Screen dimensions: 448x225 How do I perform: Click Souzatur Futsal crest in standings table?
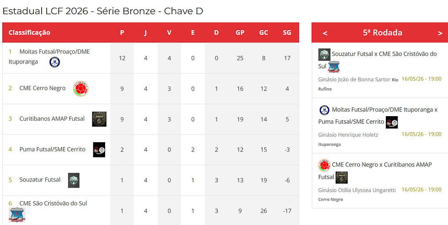74,180
